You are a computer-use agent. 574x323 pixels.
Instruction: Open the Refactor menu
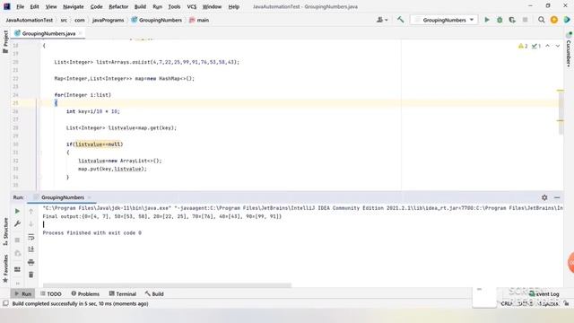point(118,6)
